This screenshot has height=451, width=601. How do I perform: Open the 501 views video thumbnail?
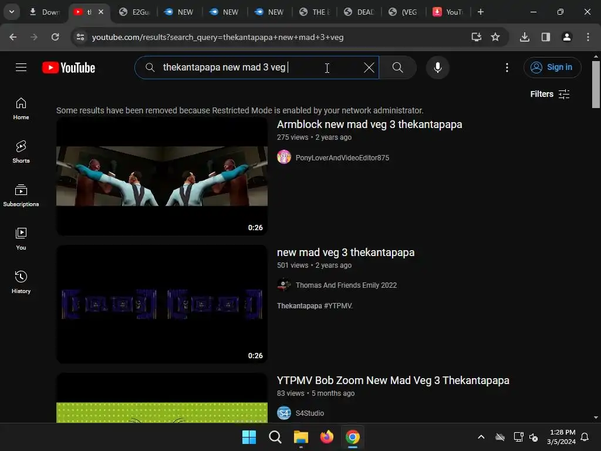pyautogui.click(x=162, y=304)
